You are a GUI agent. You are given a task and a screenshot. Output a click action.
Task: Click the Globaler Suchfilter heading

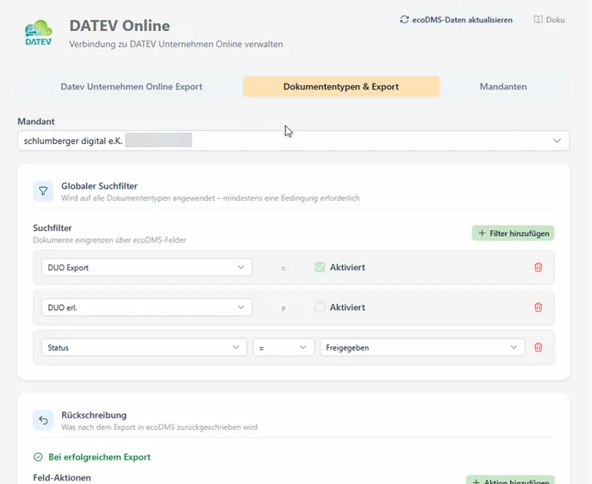99,186
